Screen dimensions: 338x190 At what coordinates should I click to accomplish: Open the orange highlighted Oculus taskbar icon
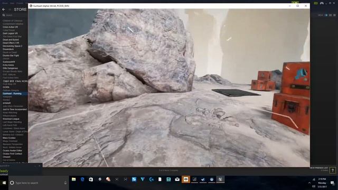[186, 179]
